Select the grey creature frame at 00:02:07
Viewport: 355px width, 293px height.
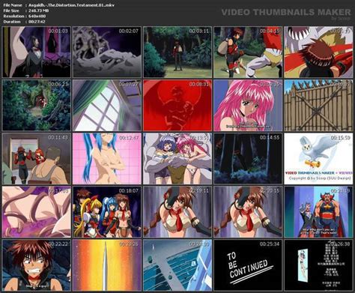(107, 52)
